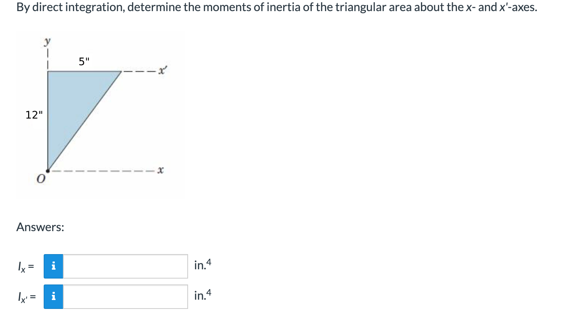
Task: Click the y-axis label in the figure
Action: click(x=47, y=42)
